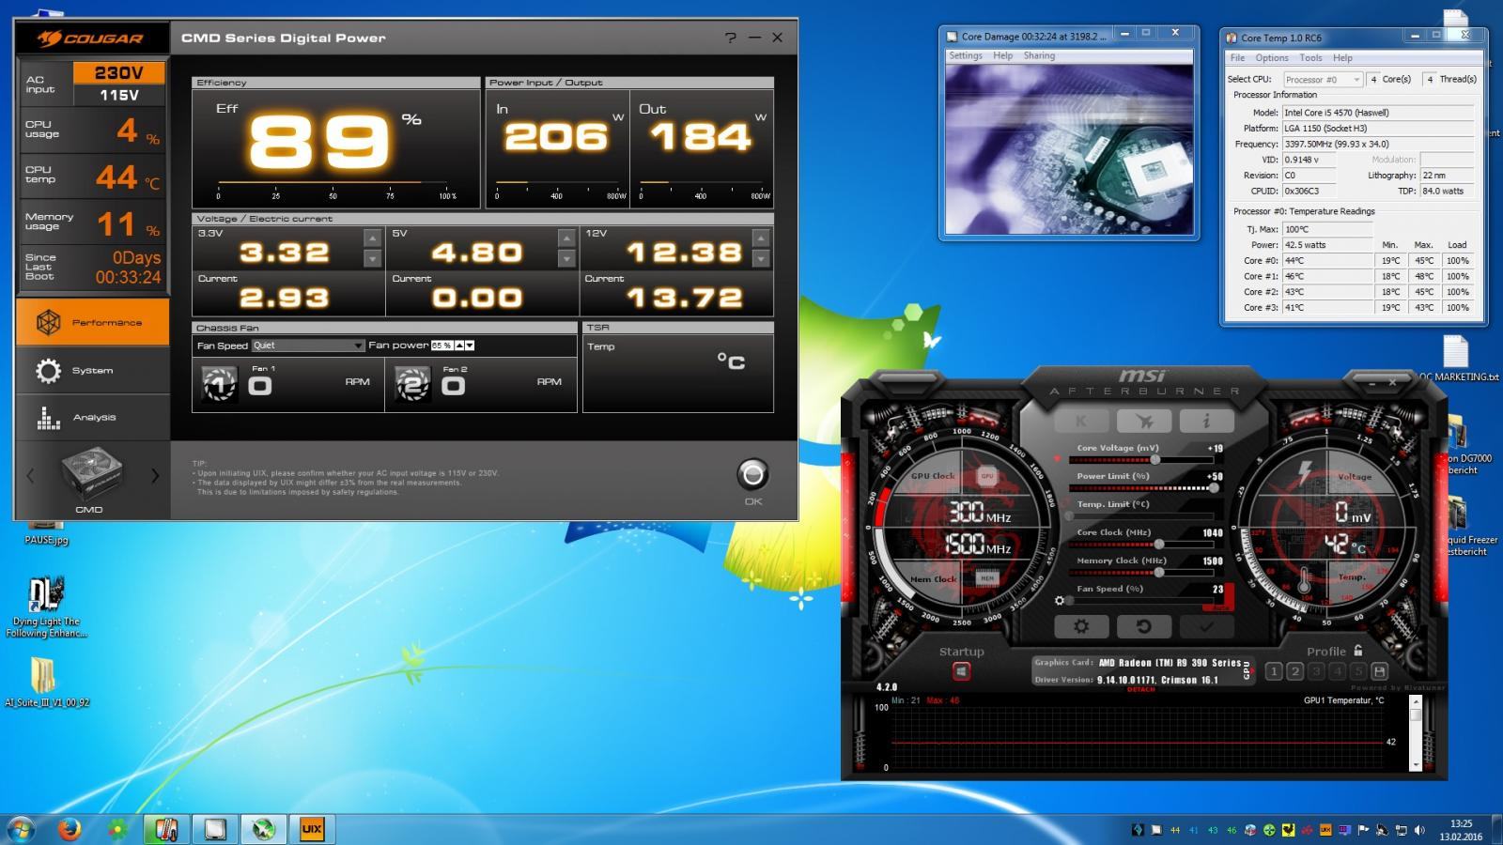
Task: Select the CMD power supply thumbnail
Action: (x=91, y=474)
